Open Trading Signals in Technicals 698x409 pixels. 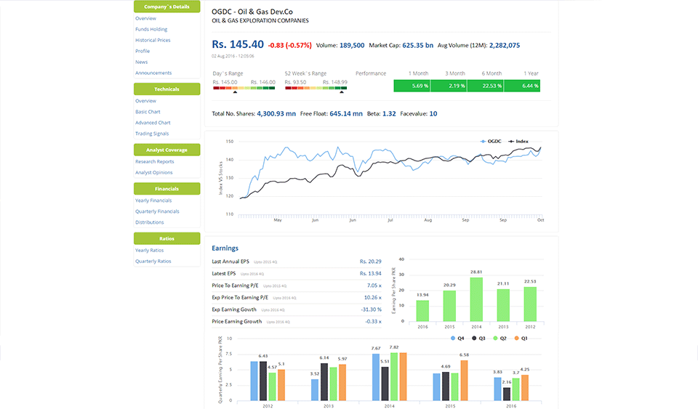click(152, 134)
